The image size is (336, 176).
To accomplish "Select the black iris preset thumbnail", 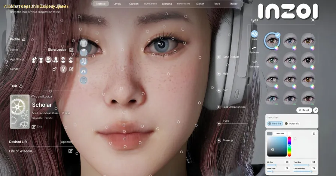I will point(308,60).
